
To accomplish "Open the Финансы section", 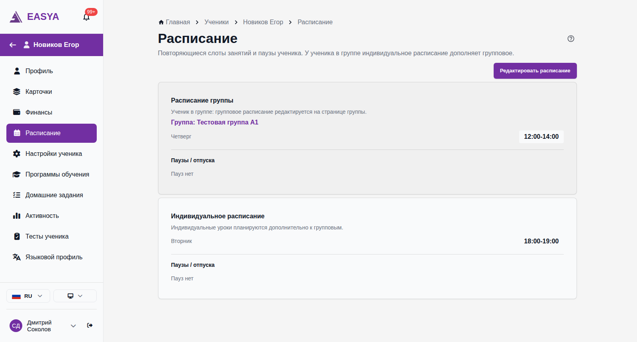I will click(51, 113).
